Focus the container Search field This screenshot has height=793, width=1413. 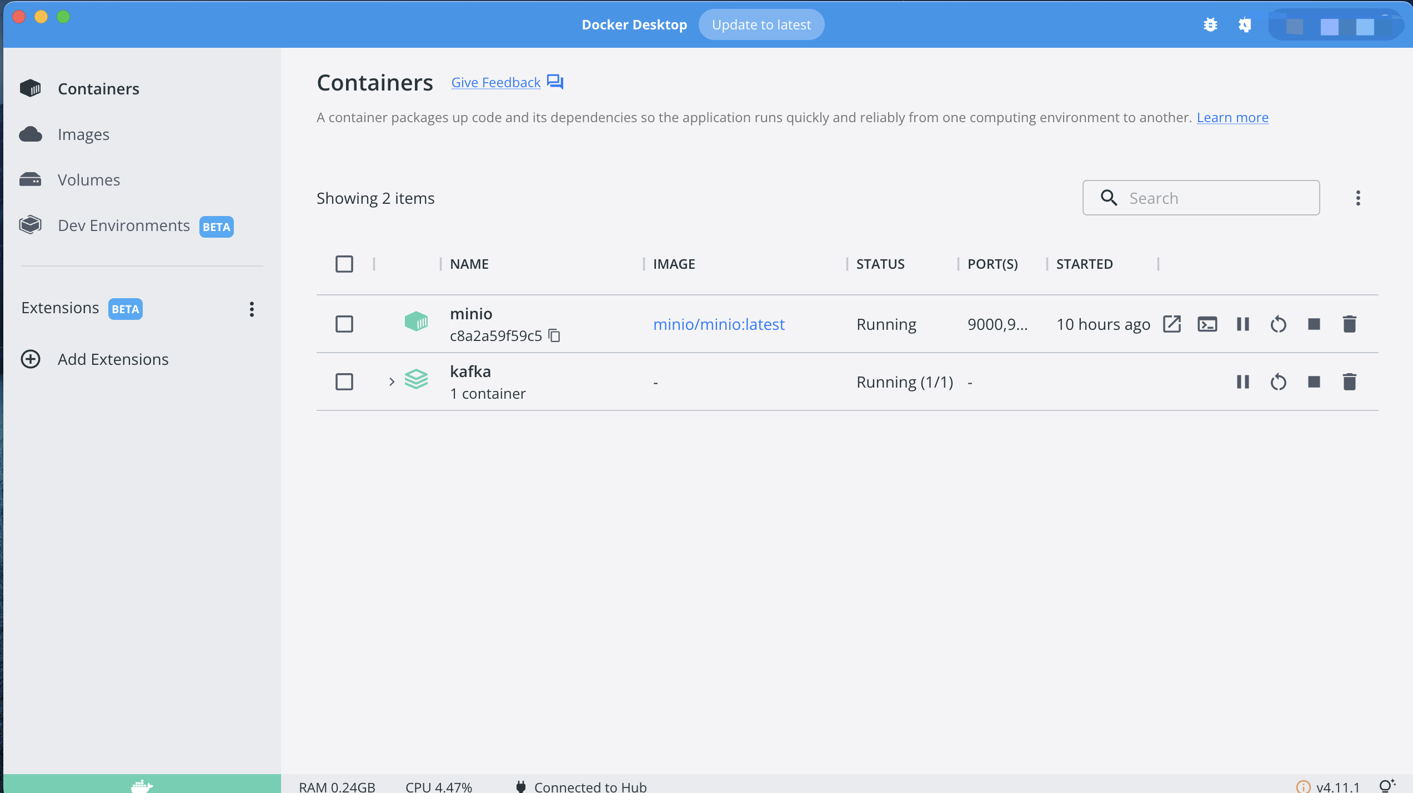pos(1201,198)
